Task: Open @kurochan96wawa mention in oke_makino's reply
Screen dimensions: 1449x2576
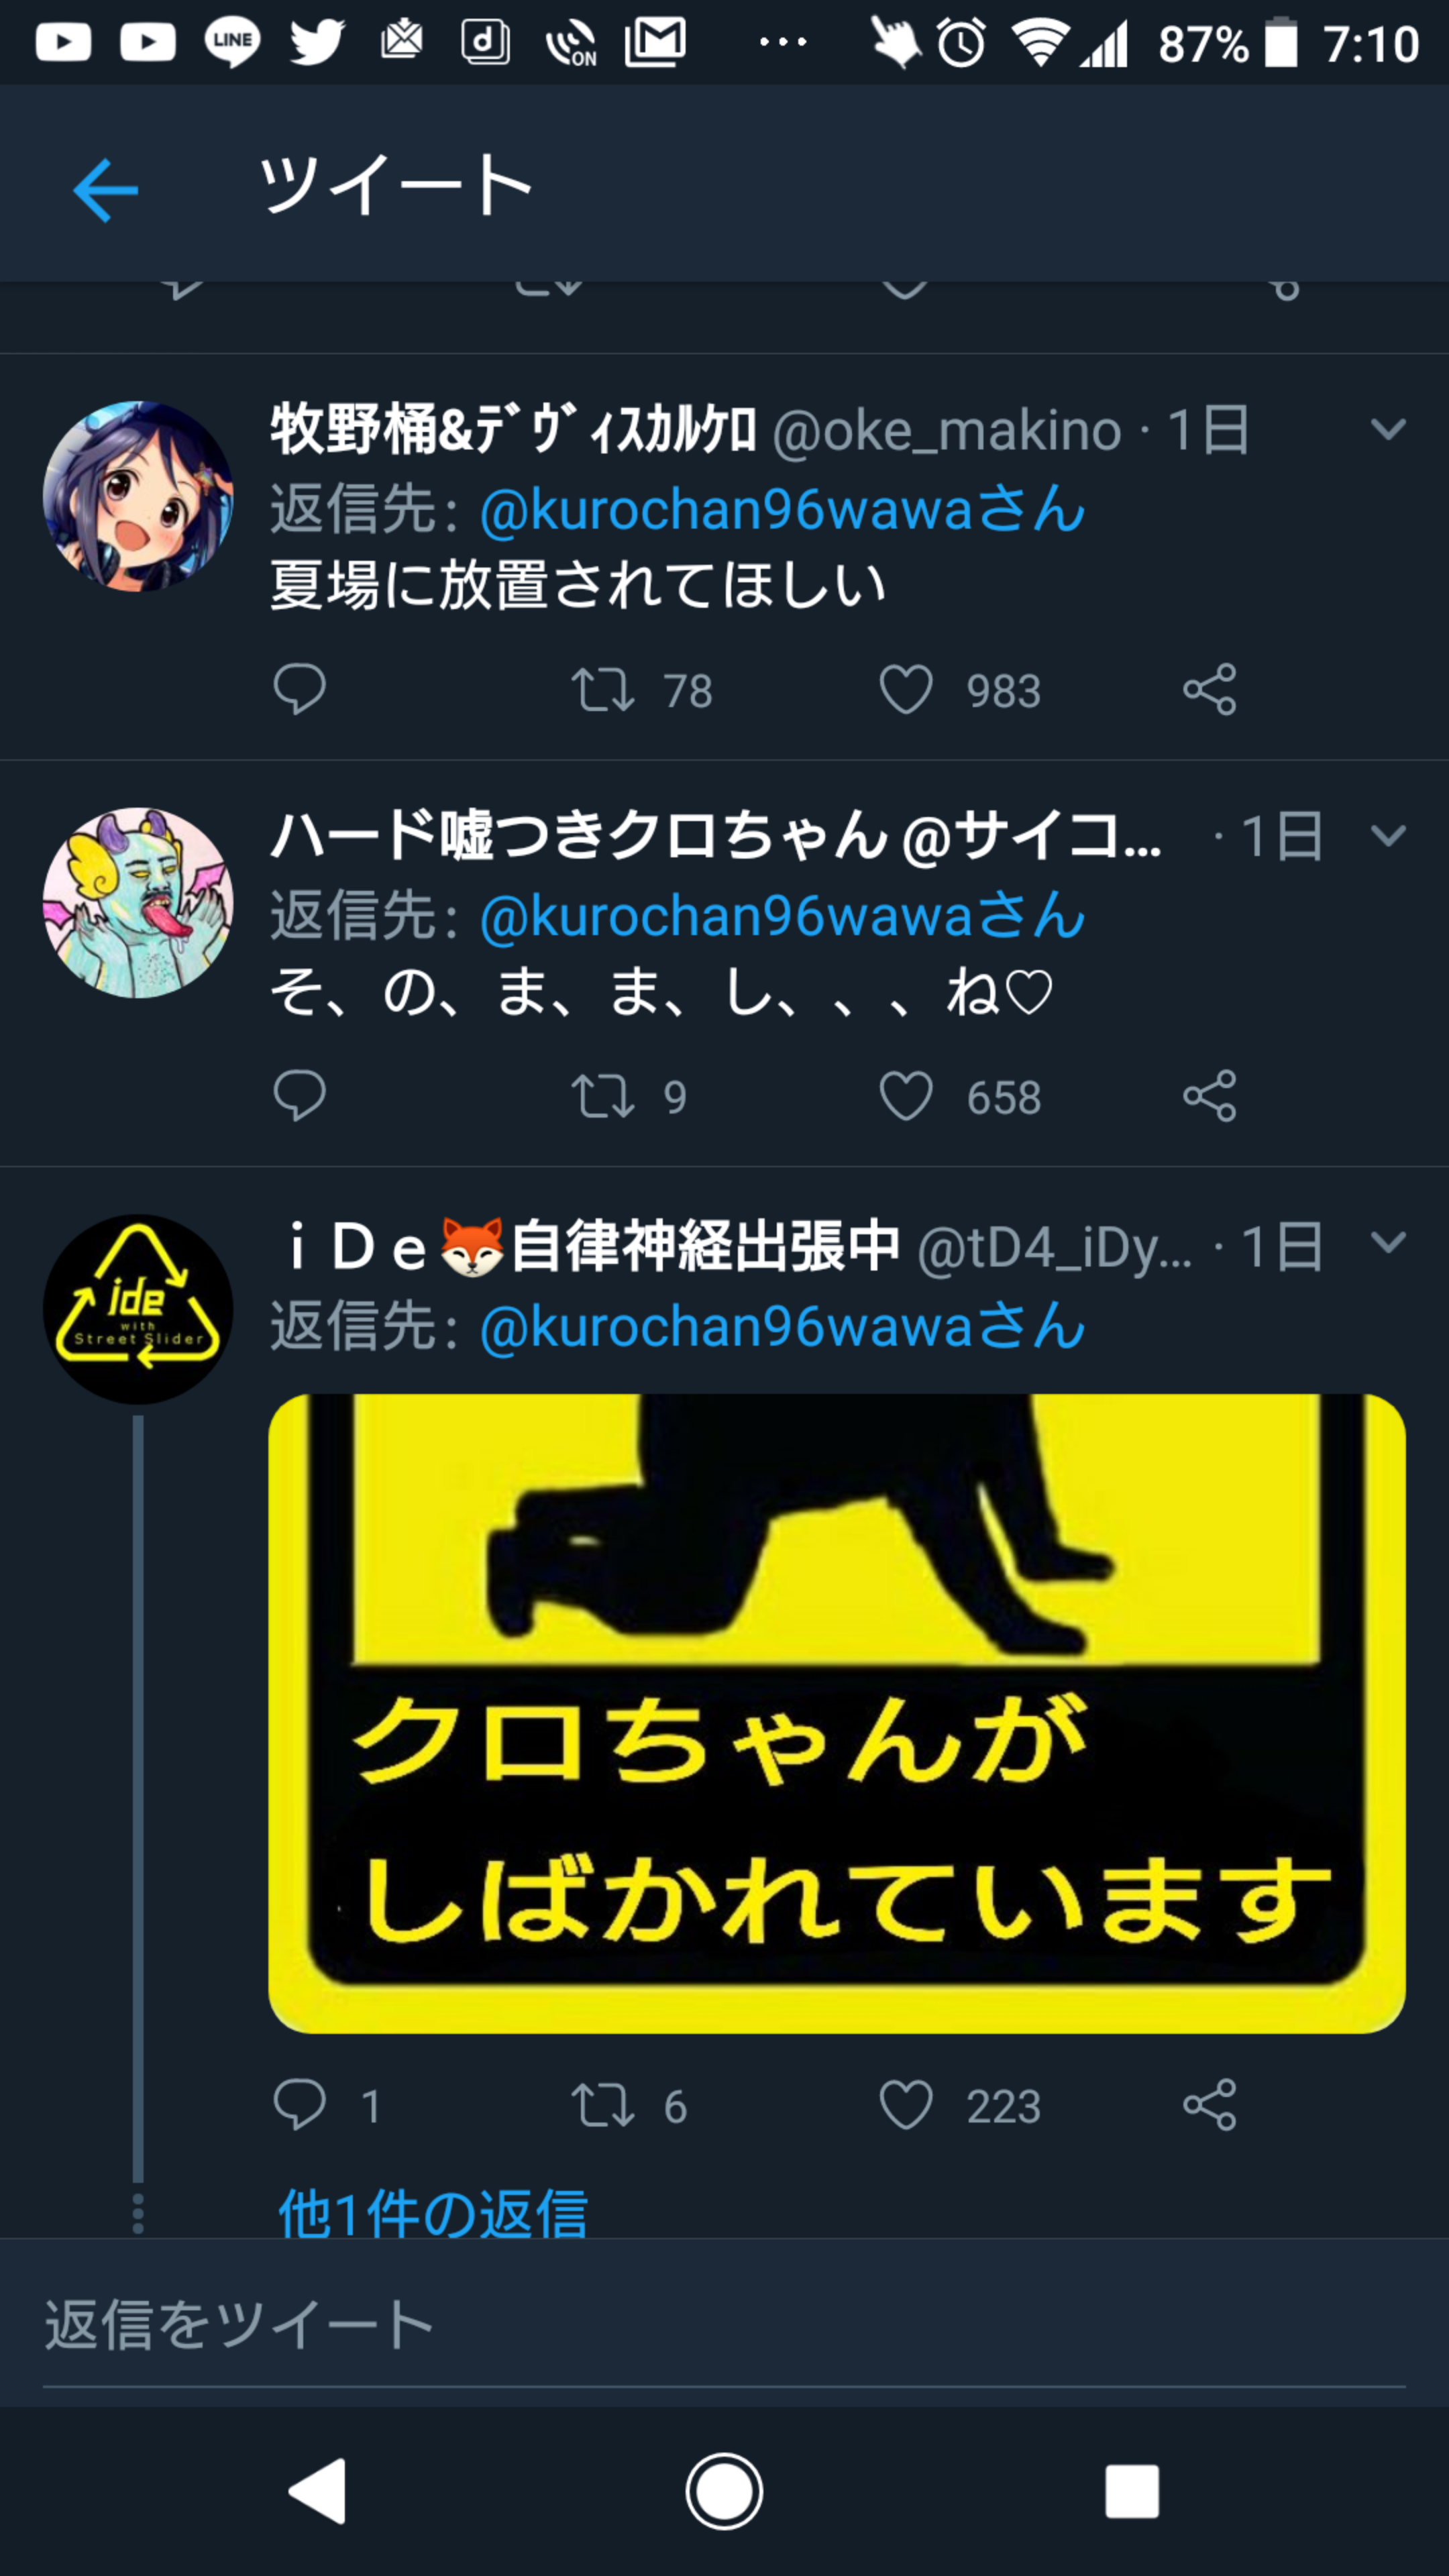Action: 782,509
